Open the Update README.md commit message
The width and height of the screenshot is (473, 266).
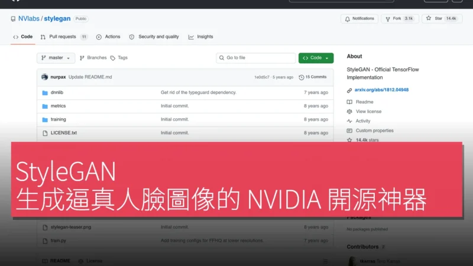(x=90, y=77)
